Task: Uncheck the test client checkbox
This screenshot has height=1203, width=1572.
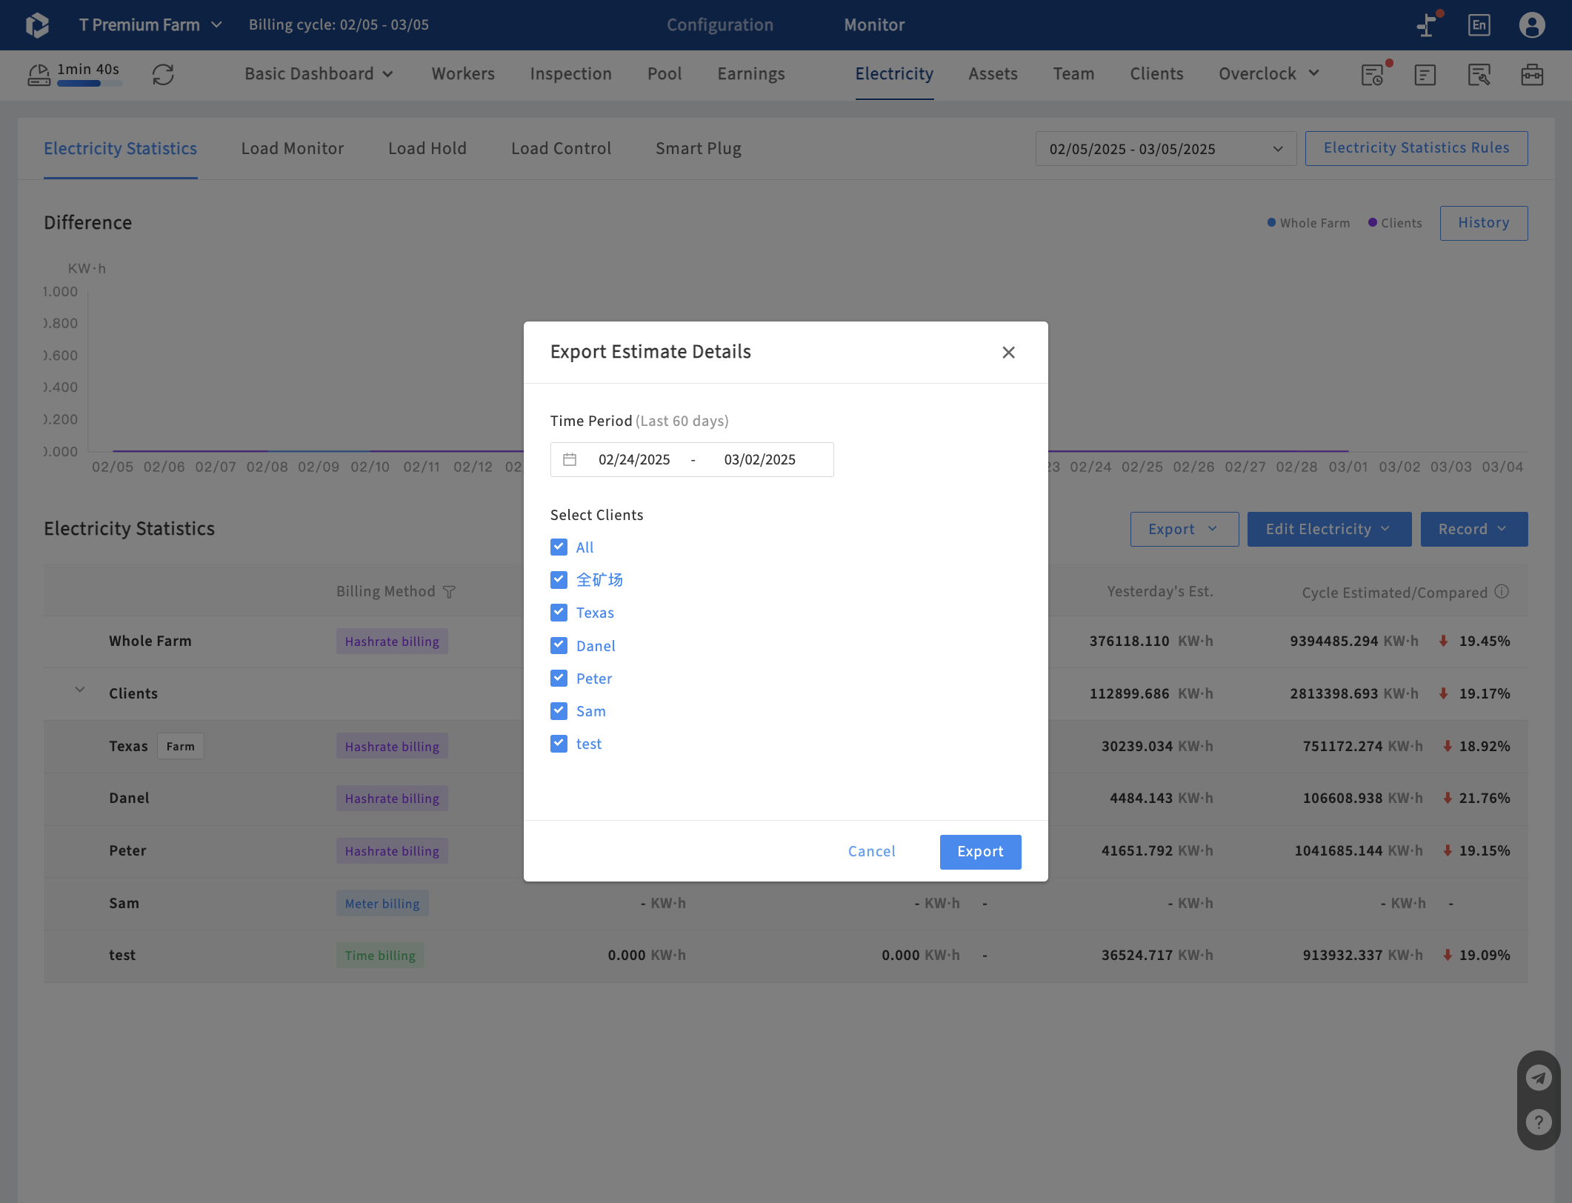Action: pos(559,744)
